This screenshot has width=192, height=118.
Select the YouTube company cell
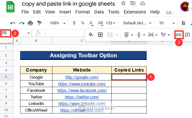click(36, 84)
